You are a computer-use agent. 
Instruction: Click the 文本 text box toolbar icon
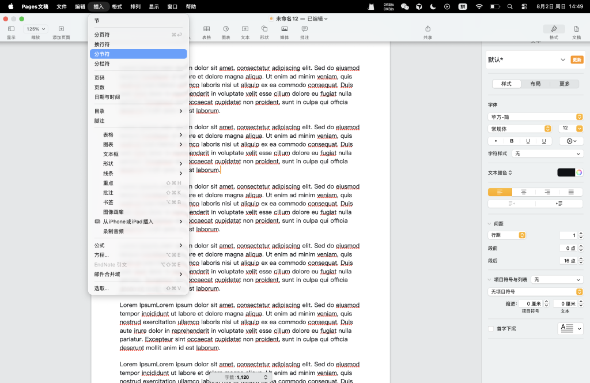(245, 29)
